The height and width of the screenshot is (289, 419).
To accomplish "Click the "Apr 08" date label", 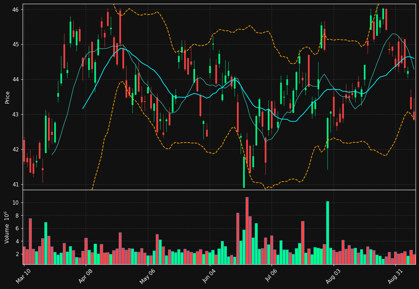I will point(85,276).
